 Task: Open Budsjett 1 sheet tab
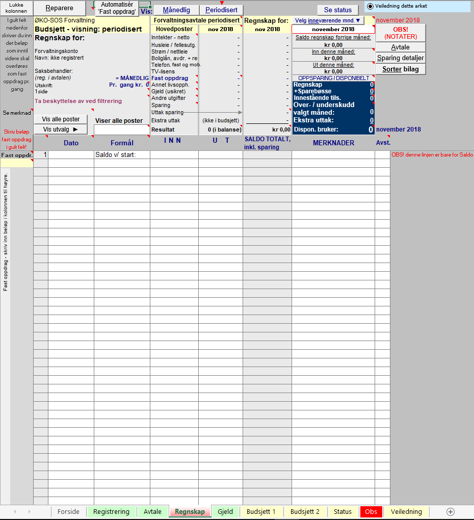(x=261, y=511)
